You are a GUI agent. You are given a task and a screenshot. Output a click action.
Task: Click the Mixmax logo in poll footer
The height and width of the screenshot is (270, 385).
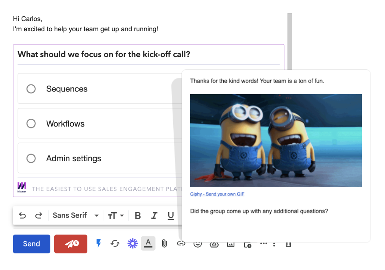[x=22, y=187]
